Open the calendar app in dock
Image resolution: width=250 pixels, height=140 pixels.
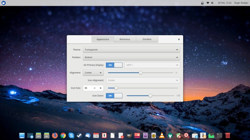pyautogui.click(x=96, y=135)
